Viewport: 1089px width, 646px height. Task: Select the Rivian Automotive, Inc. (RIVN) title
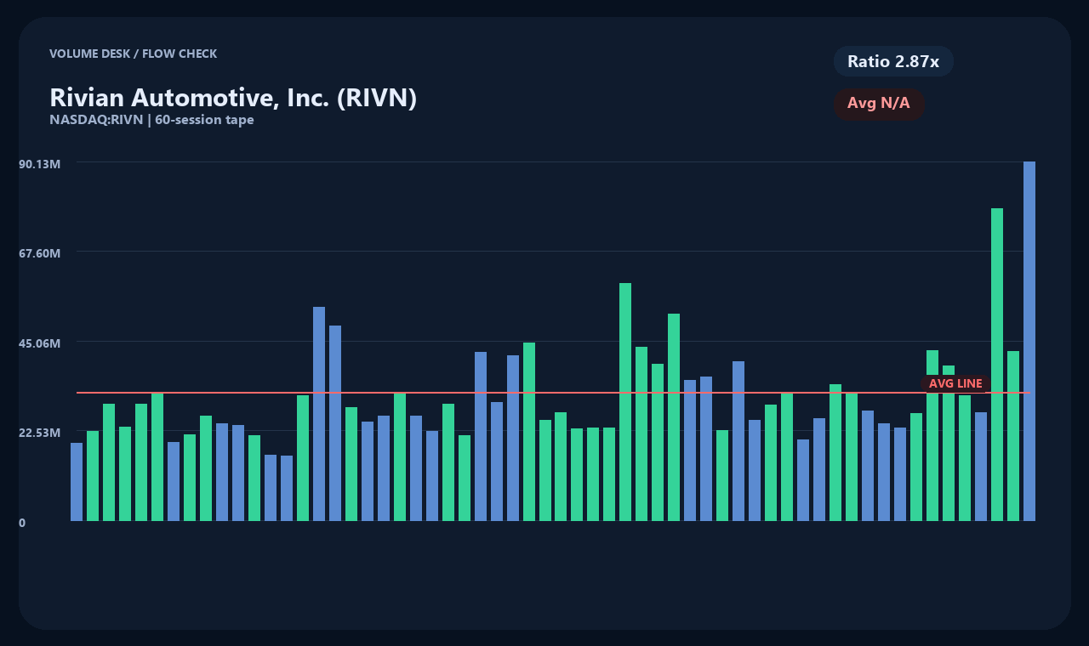pos(233,98)
